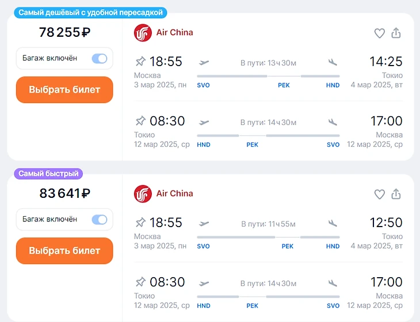Add the 83 641₽ ticket to favorites
This screenshot has width=420, height=322.
379,194
